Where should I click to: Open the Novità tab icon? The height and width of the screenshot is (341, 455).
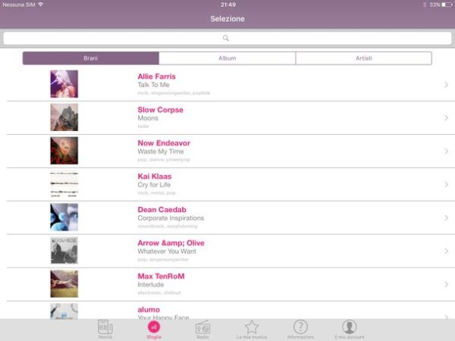[x=105, y=327]
